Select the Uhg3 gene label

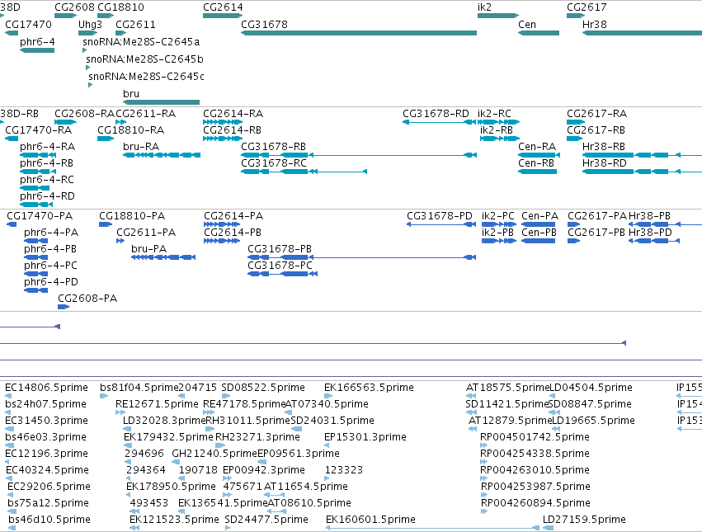(90, 24)
